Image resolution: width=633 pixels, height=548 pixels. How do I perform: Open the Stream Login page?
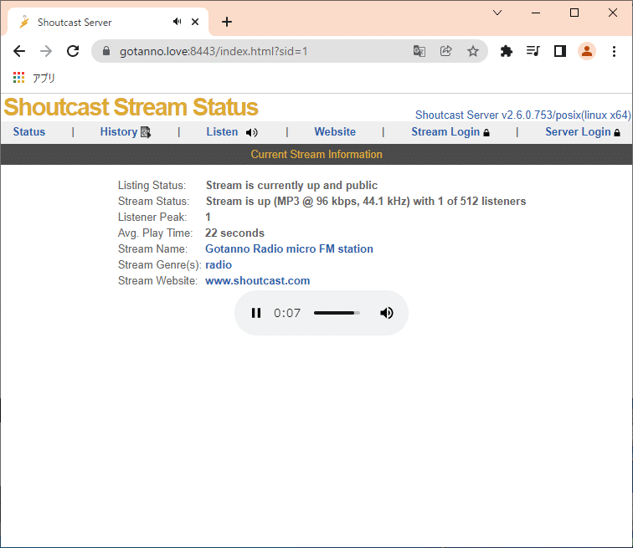[445, 131]
